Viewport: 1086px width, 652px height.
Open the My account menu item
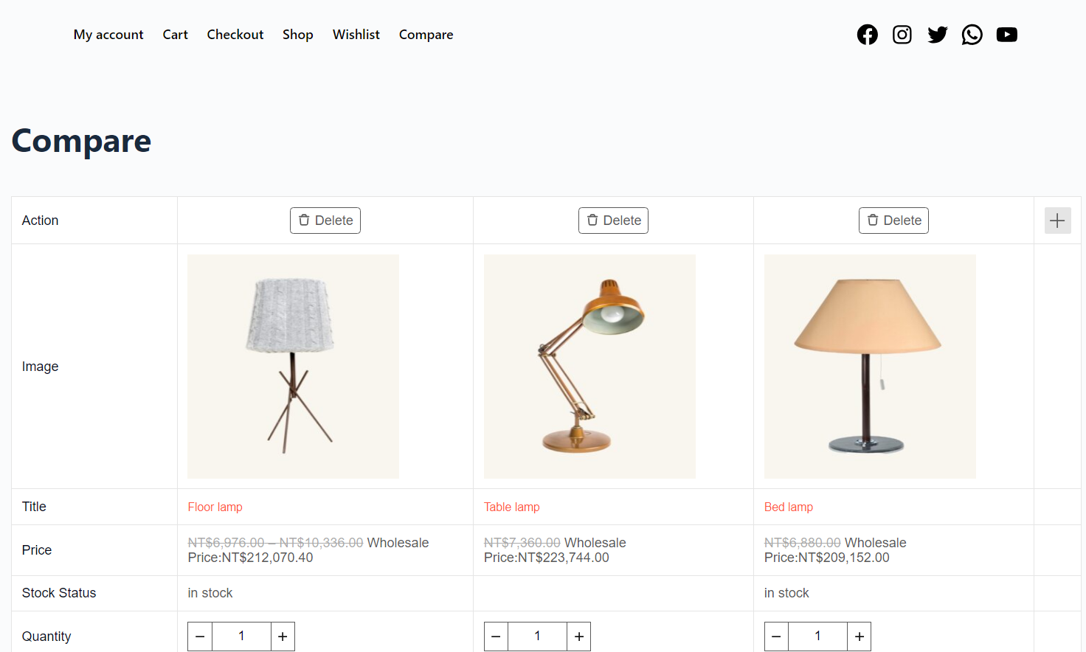[x=108, y=35]
